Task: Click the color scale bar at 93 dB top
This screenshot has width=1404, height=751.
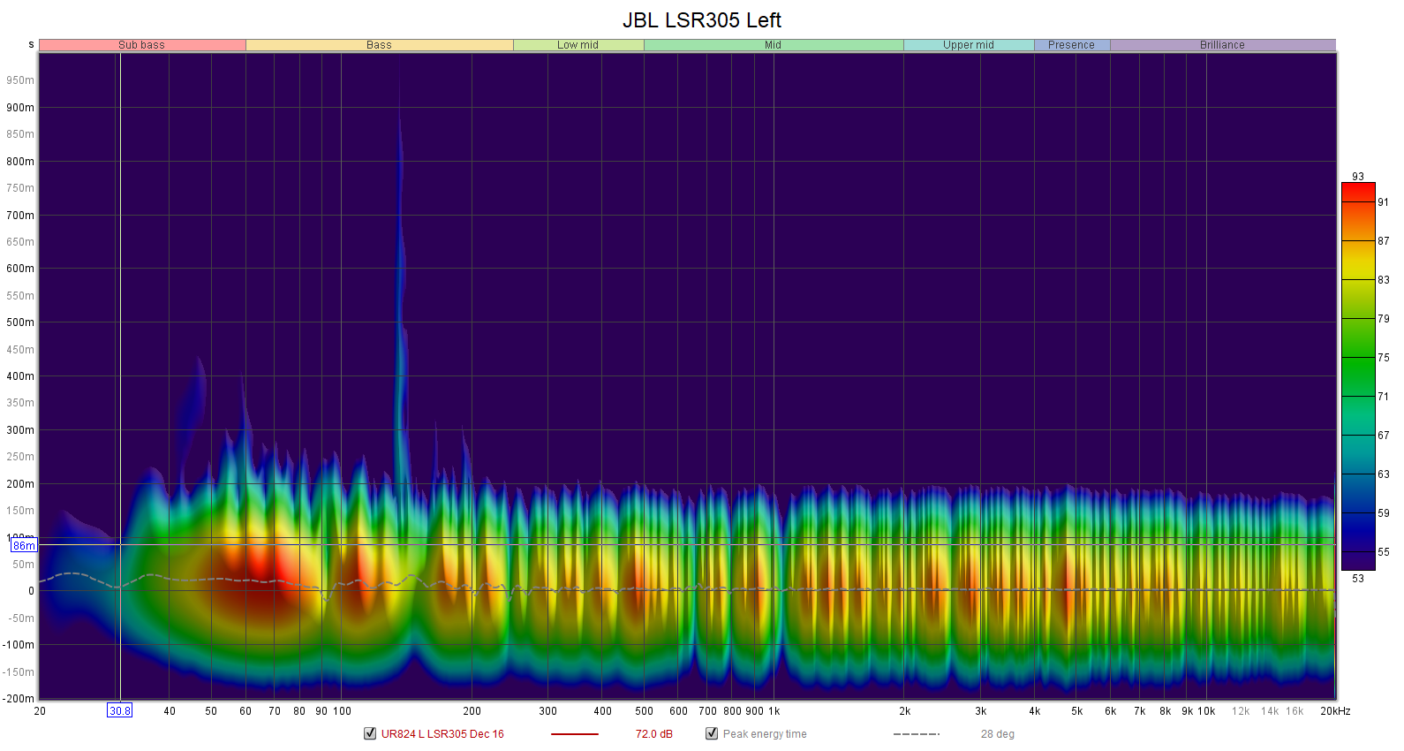Action: point(1357,187)
